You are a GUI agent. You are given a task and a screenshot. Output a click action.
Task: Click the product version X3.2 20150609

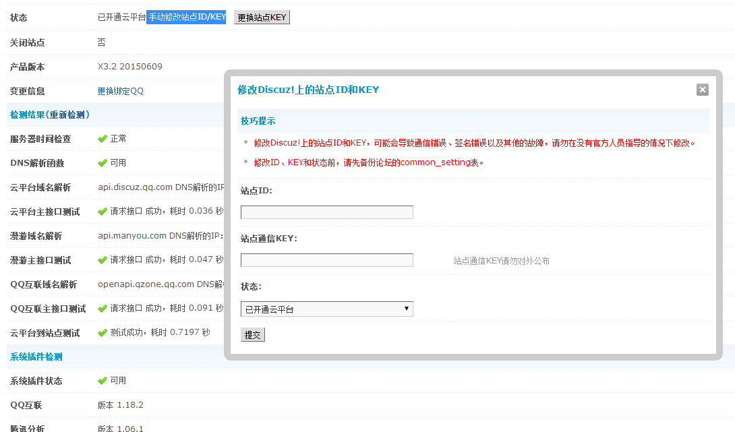point(130,67)
